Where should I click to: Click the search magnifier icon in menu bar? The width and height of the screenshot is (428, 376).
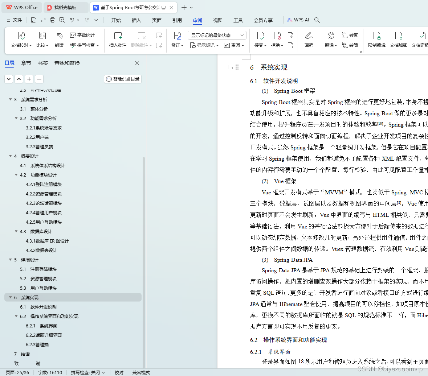pyautogui.click(x=317, y=20)
